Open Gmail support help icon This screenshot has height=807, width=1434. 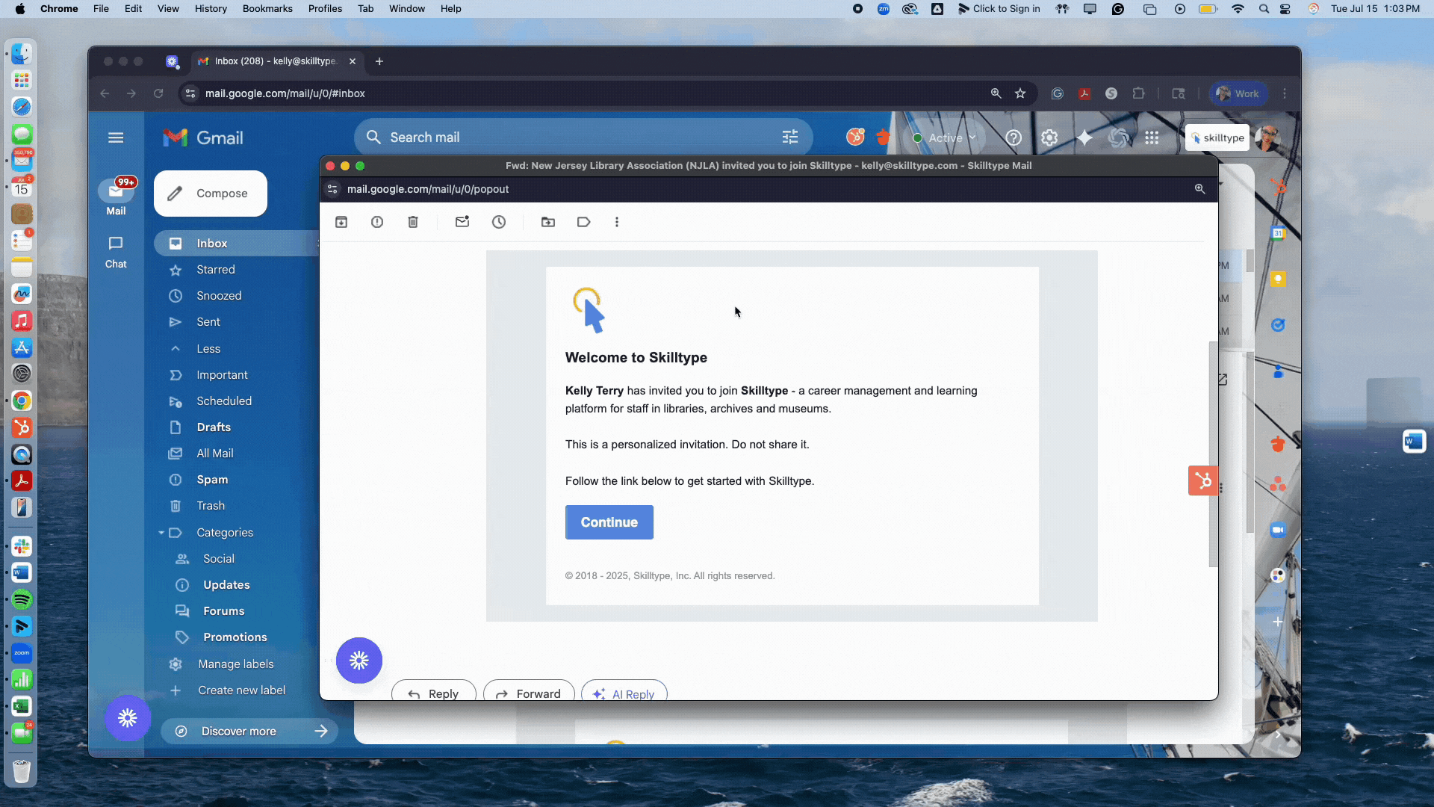click(1014, 137)
